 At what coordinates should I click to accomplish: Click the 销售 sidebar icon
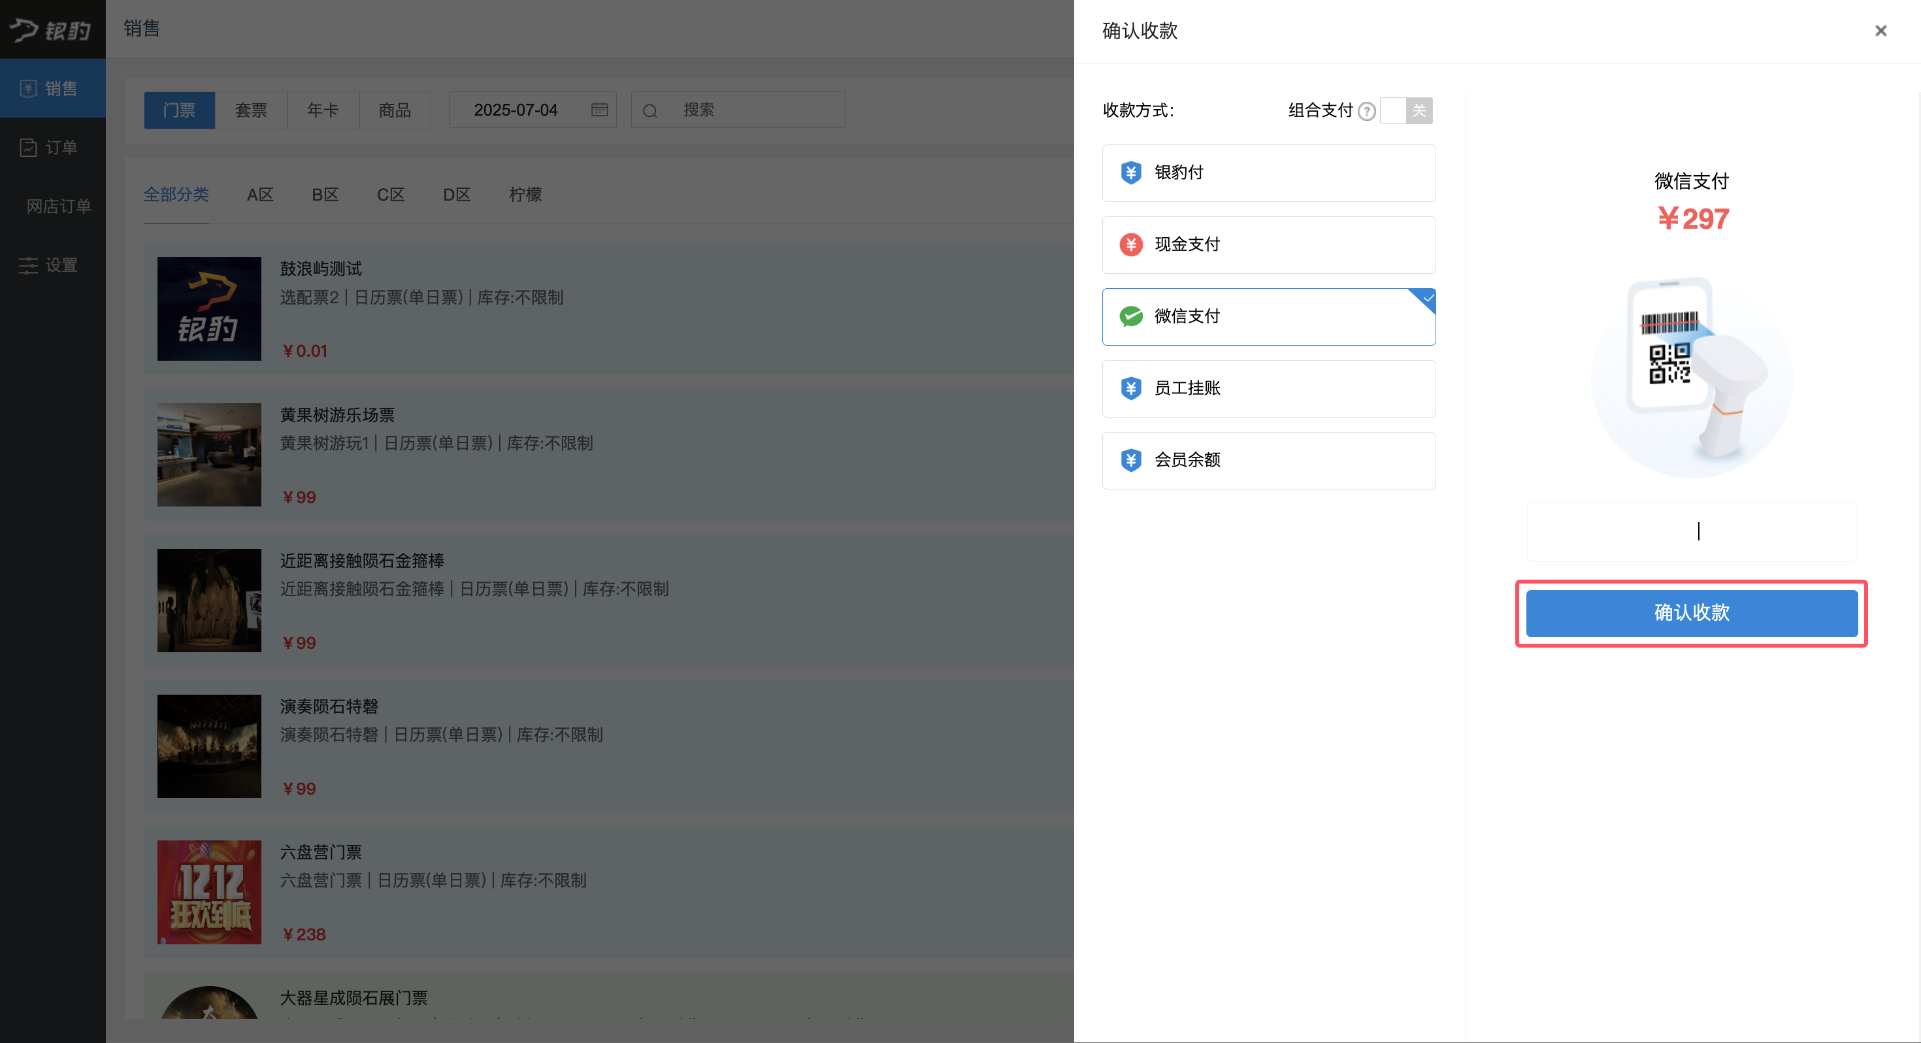[x=27, y=88]
